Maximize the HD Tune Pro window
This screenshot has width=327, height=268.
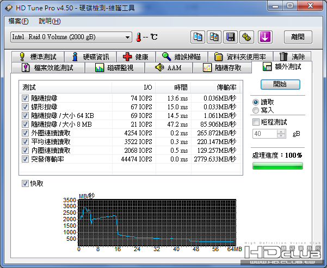[x=290, y=6]
